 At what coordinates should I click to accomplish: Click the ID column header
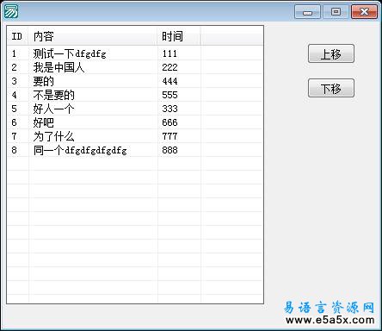pyautogui.click(x=17, y=36)
